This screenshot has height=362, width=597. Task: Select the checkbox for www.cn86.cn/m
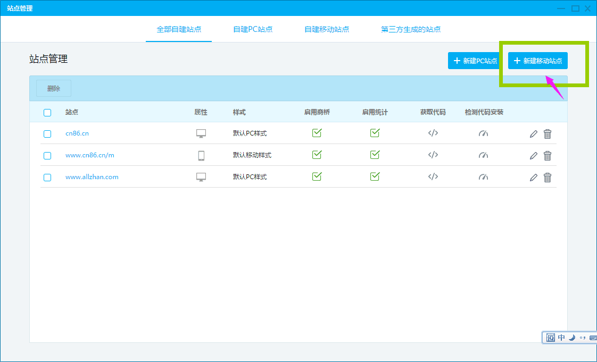click(47, 156)
